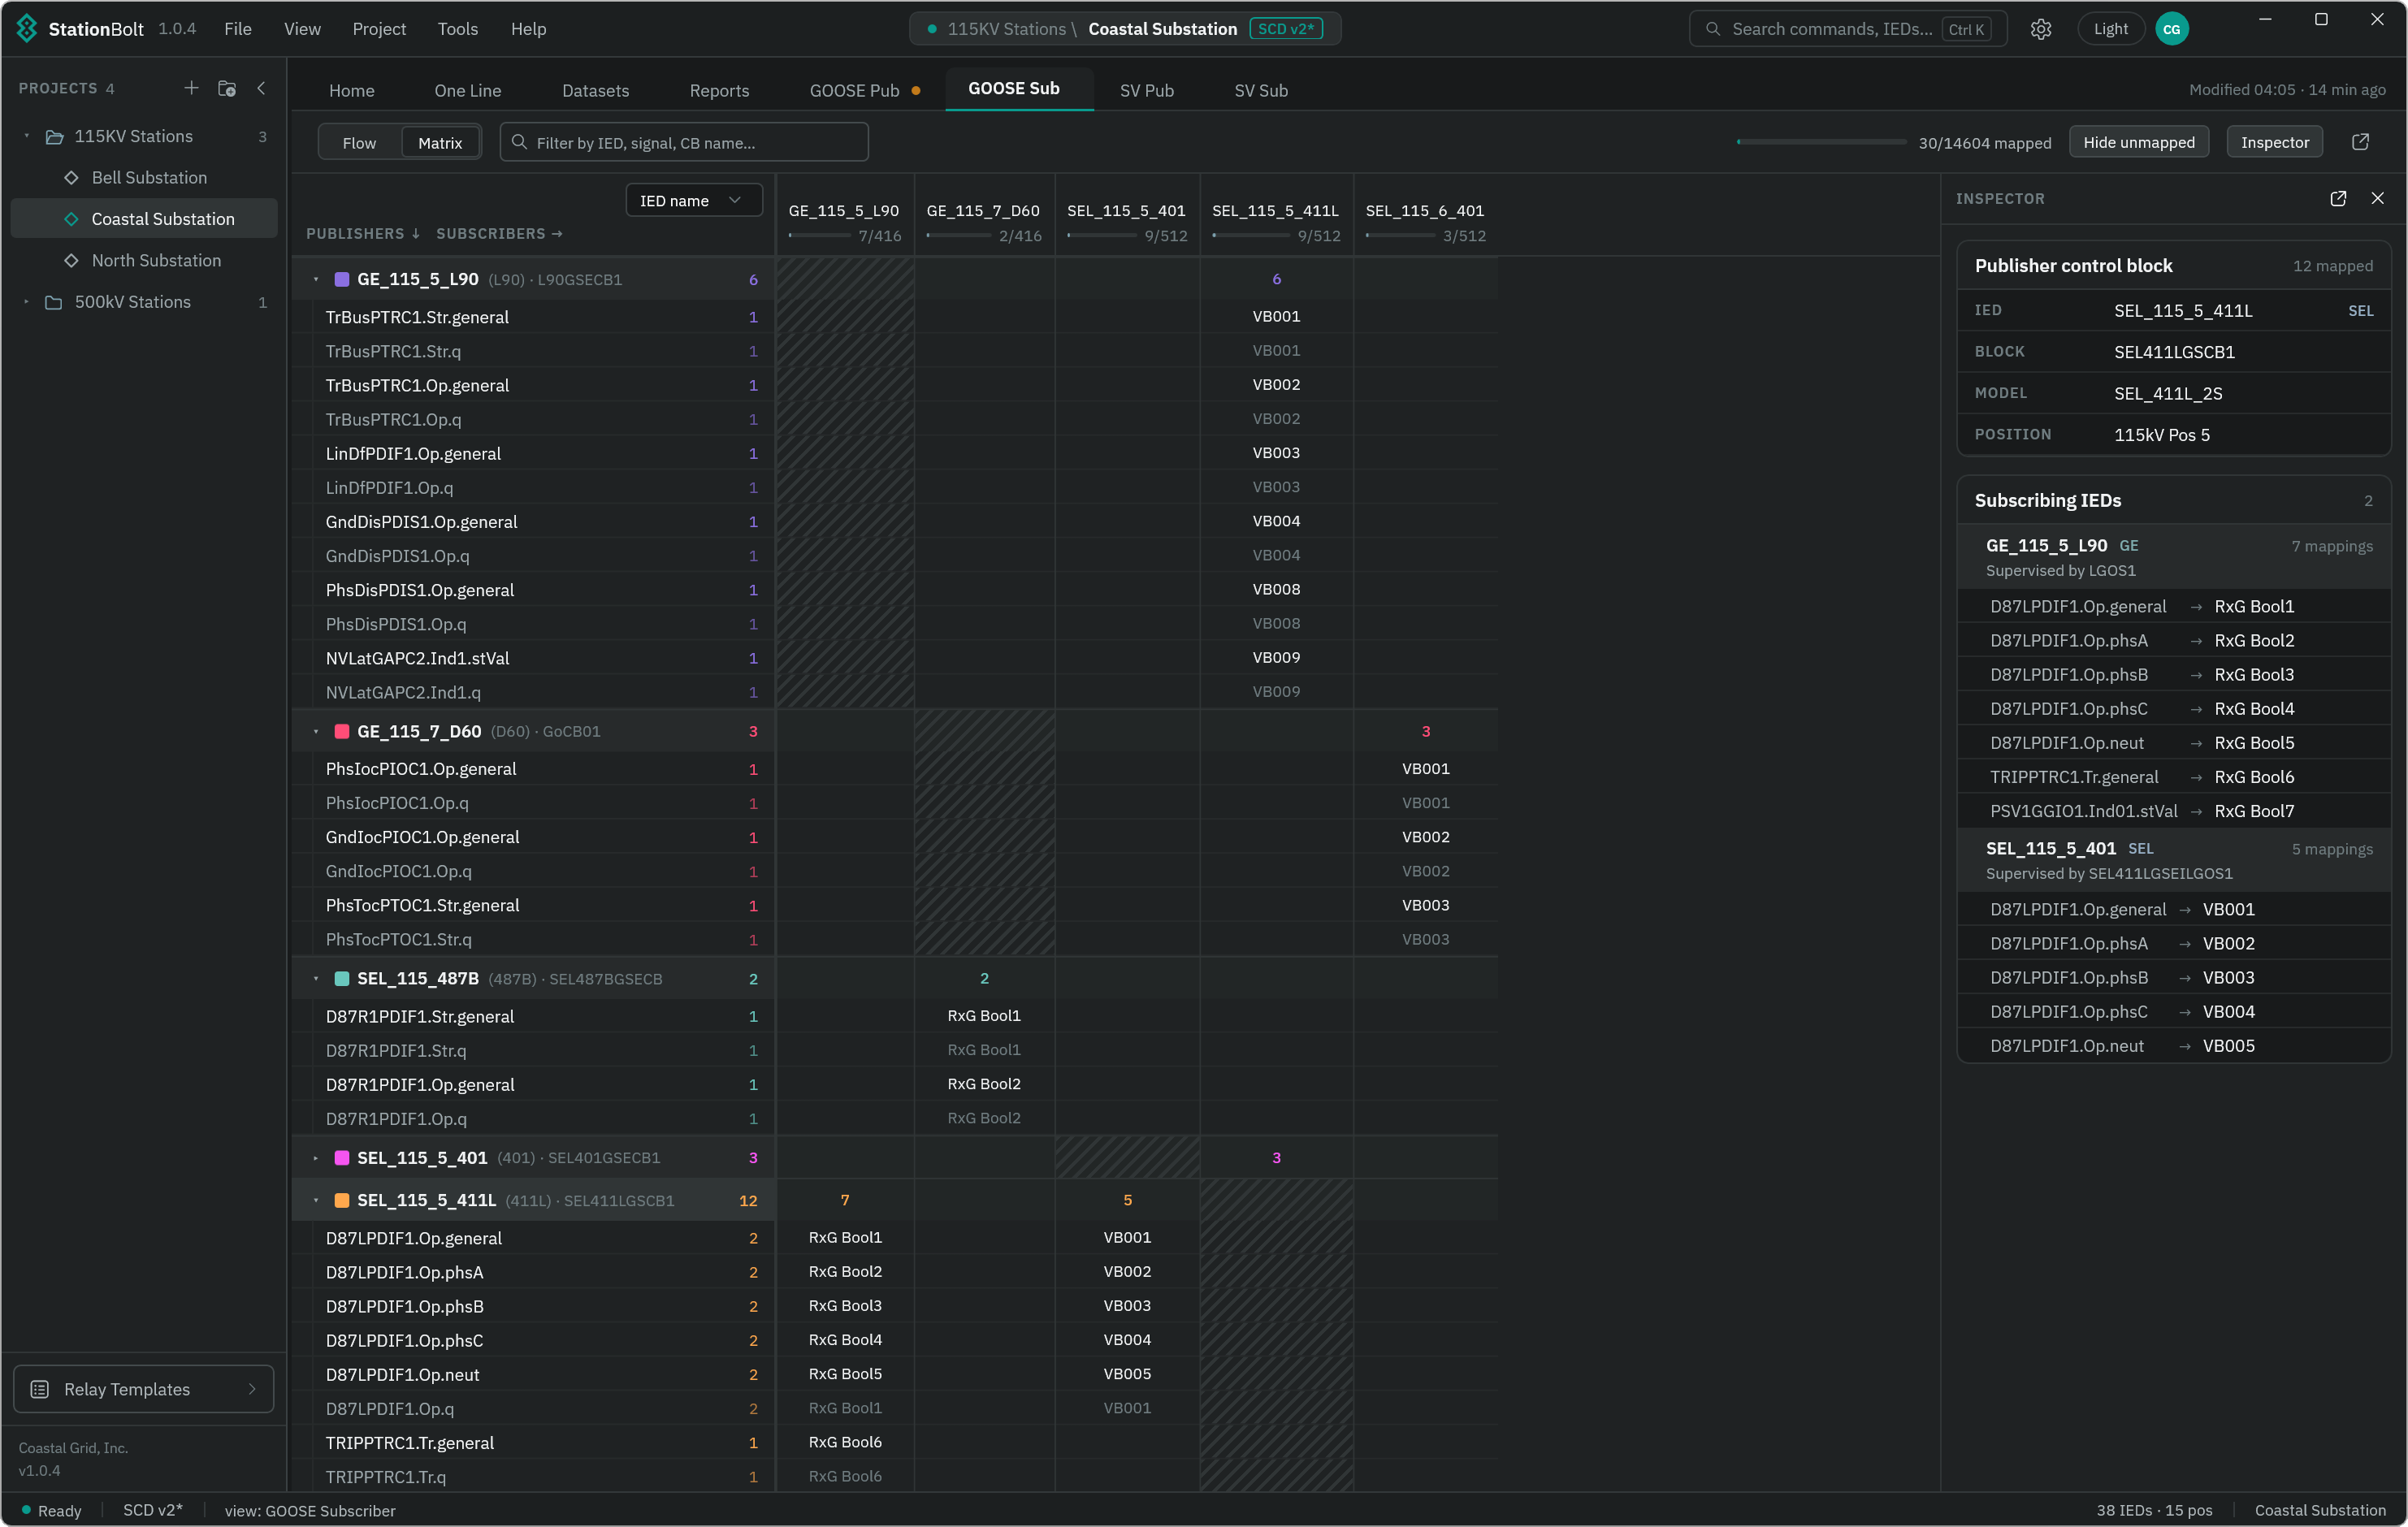2408x1527 pixels.
Task: Collapse the GE_115_5_L90 publisher group
Action: click(x=316, y=279)
